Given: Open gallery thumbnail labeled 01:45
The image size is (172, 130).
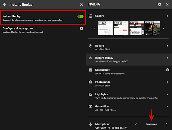Looking at the screenshot, I should 121,28.
